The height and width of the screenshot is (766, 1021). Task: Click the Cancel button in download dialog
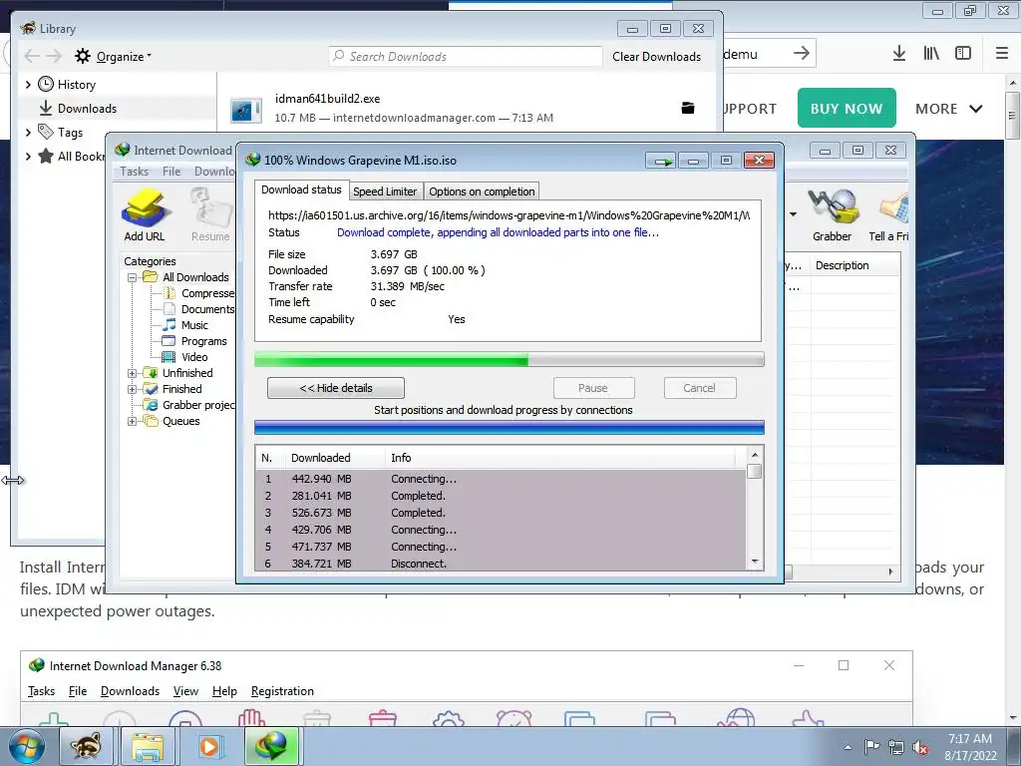tap(699, 388)
